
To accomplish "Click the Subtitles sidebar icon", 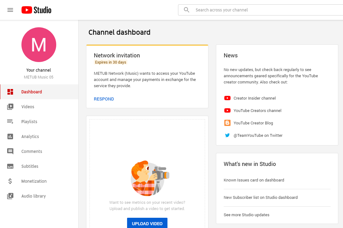I will click(10, 166).
